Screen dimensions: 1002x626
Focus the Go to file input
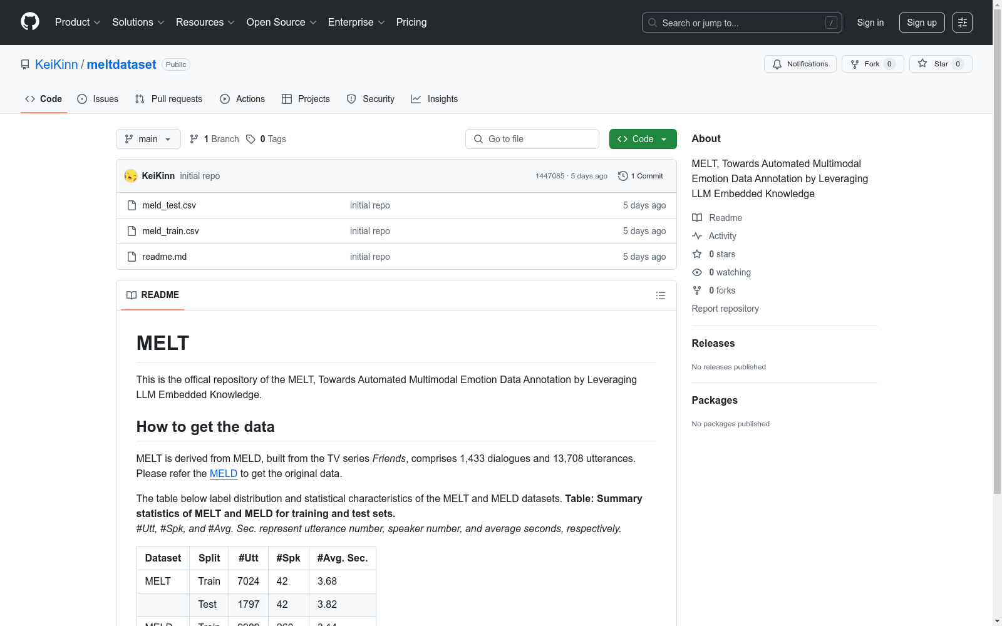pyautogui.click(x=532, y=139)
